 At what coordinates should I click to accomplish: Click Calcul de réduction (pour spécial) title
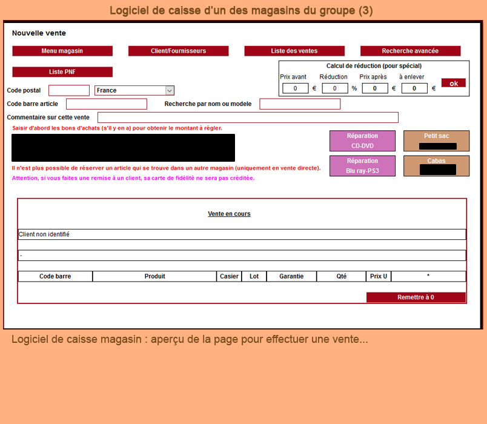tap(374, 66)
